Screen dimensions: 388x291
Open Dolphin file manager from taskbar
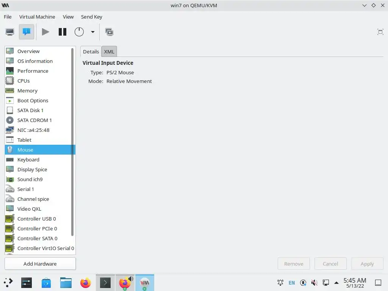(66, 283)
